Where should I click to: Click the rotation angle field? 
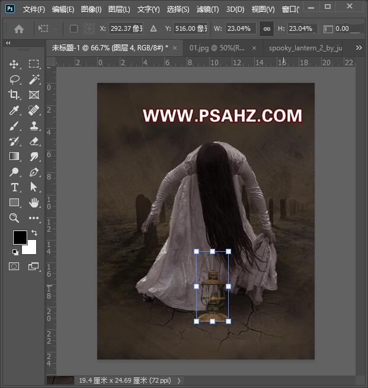click(349, 28)
